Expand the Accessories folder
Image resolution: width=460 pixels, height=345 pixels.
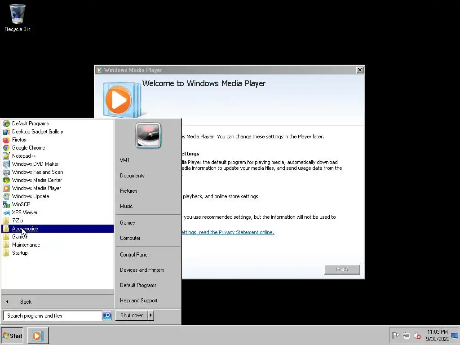57,229
